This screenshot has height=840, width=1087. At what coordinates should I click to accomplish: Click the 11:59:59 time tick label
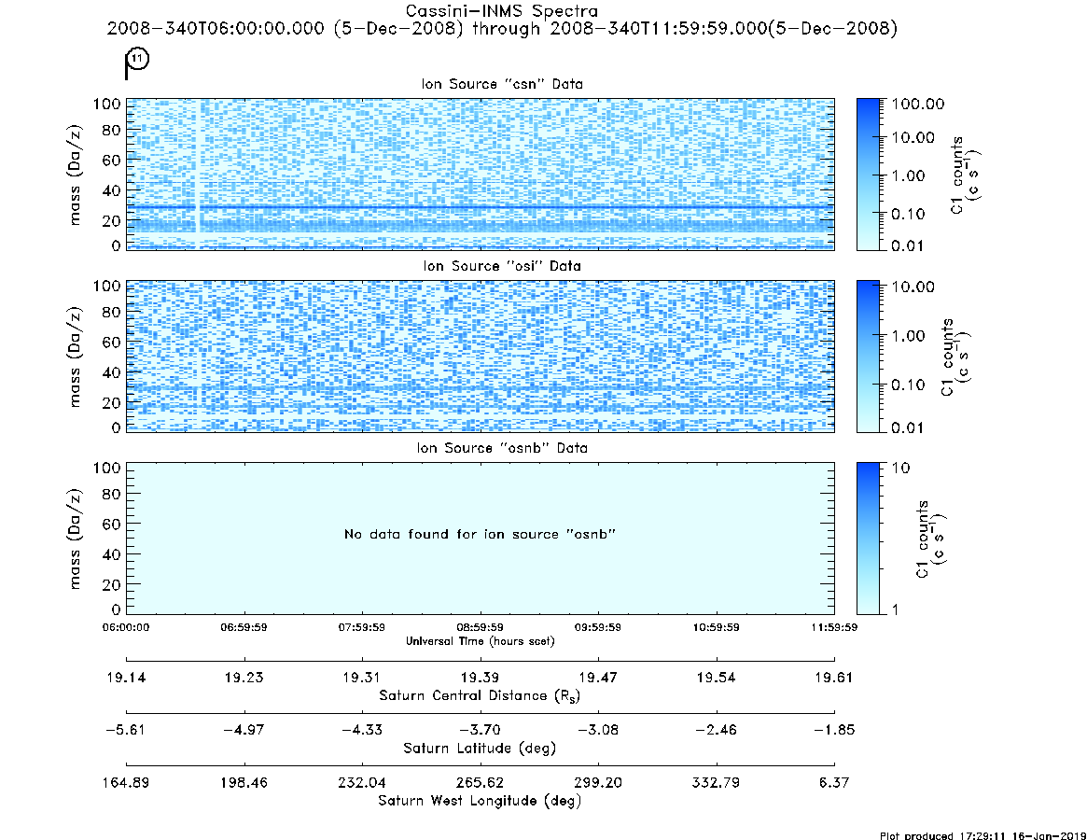(x=834, y=627)
